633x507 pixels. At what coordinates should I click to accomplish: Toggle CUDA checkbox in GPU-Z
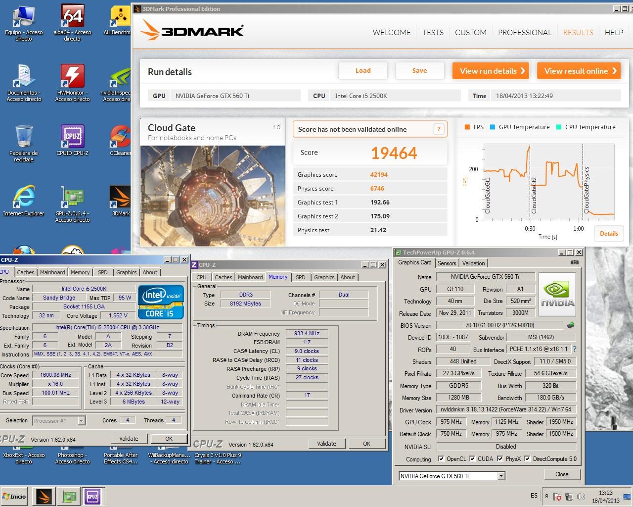[472, 458]
